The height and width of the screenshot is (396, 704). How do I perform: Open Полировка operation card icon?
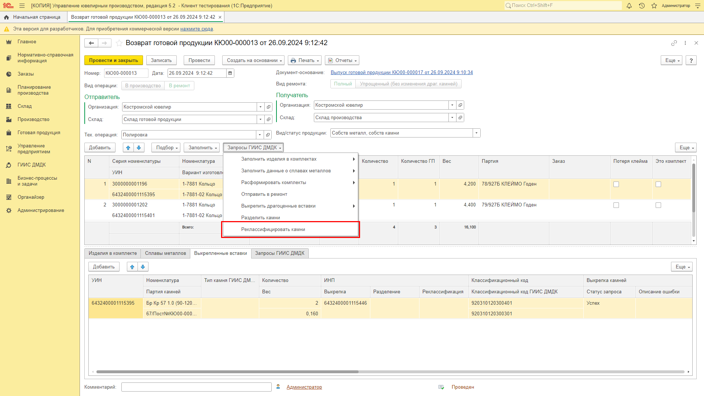click(268, 135)
